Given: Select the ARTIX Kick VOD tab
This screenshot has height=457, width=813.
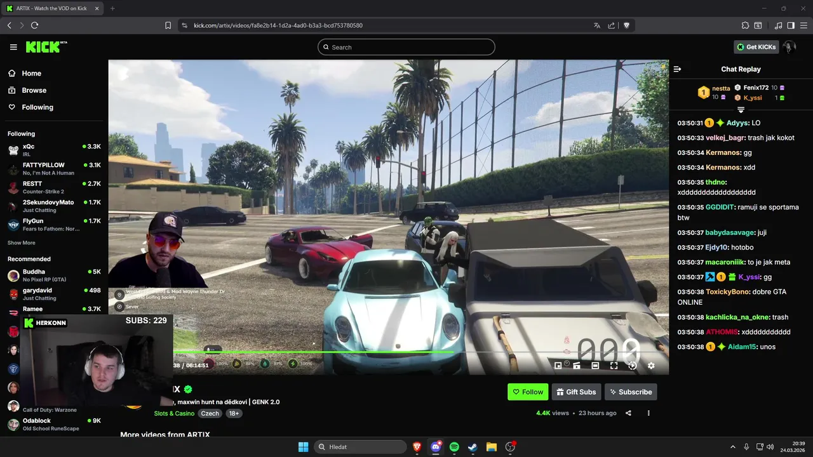Looking at the screenshot, I should click(x=52, y=8).
